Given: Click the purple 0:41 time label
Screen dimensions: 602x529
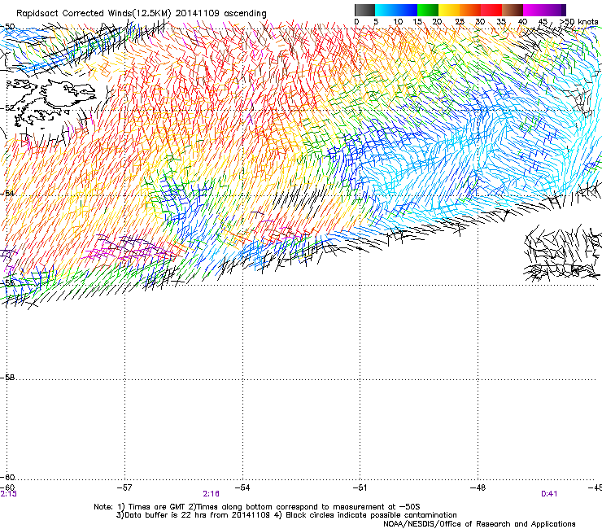Looking at the screenshot, I should point(549,494).
